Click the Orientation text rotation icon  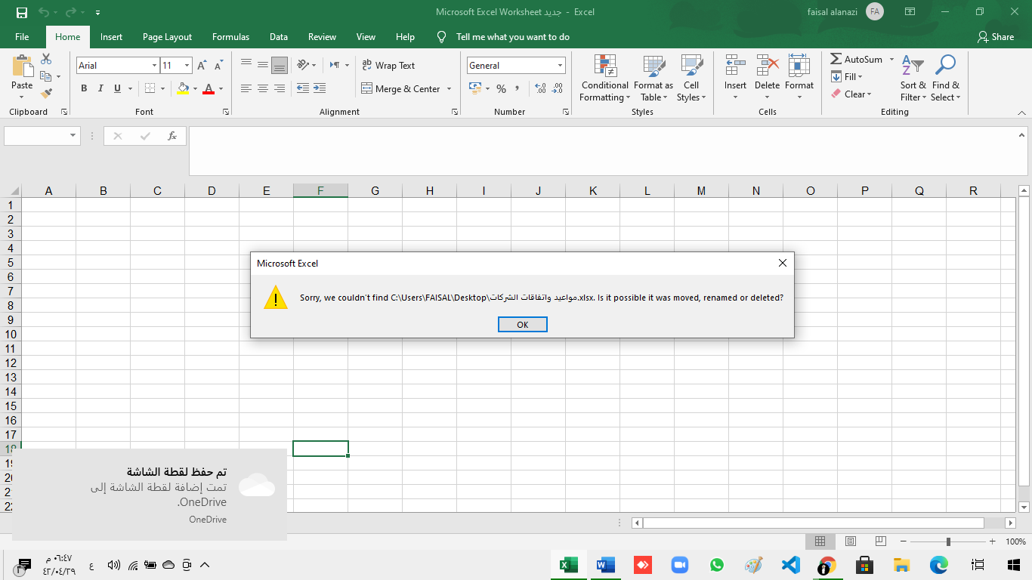coord(302,66)
